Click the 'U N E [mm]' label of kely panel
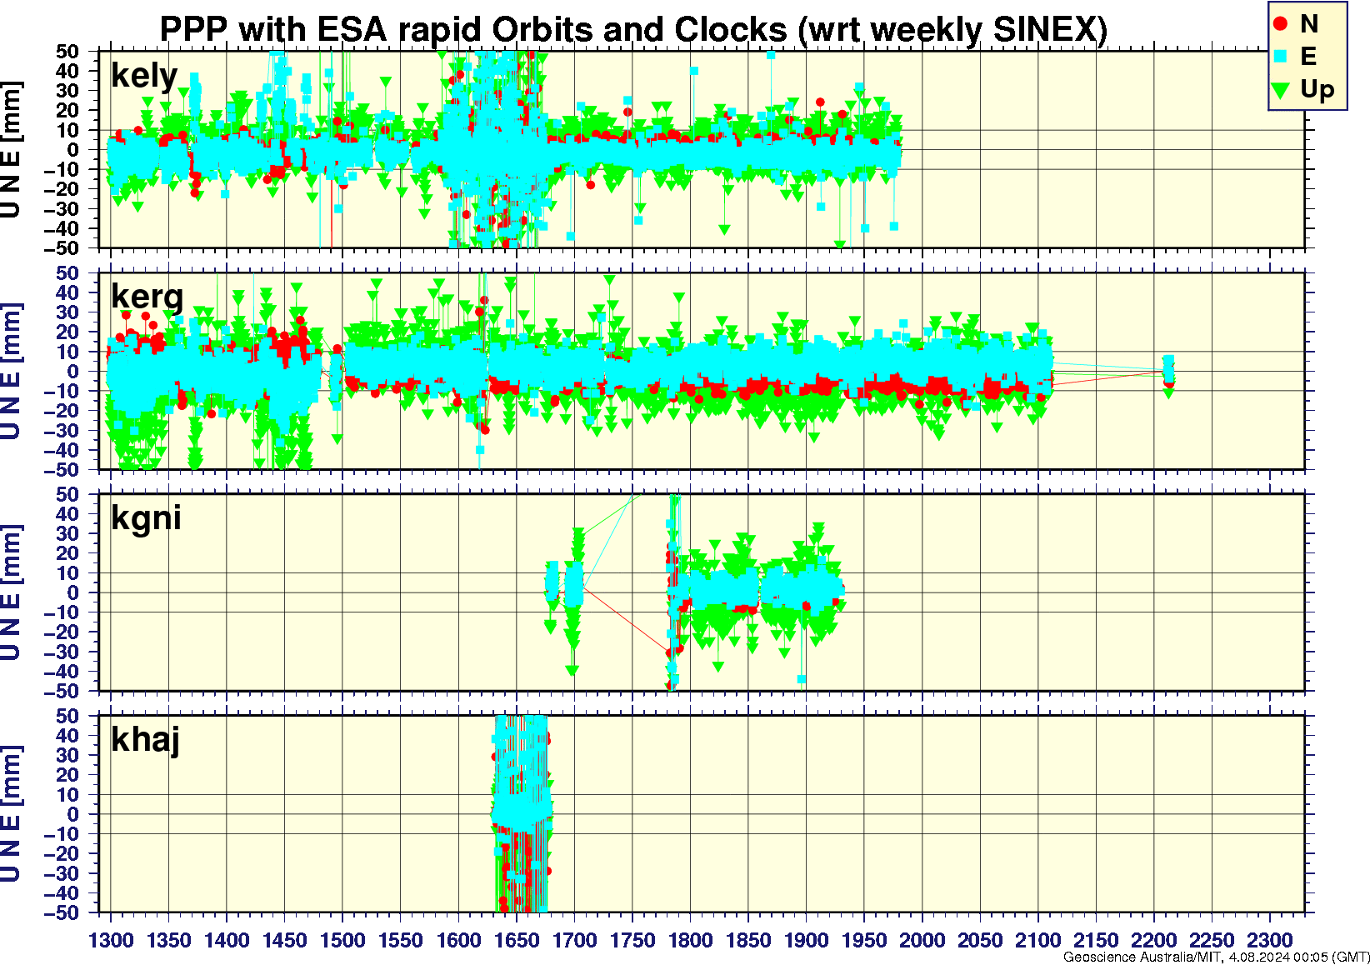Screen dimensions: 1370x965 (x=11, y=150)
